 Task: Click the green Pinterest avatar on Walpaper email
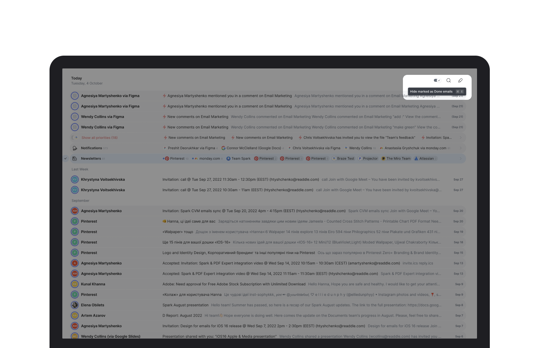point(75,232)
